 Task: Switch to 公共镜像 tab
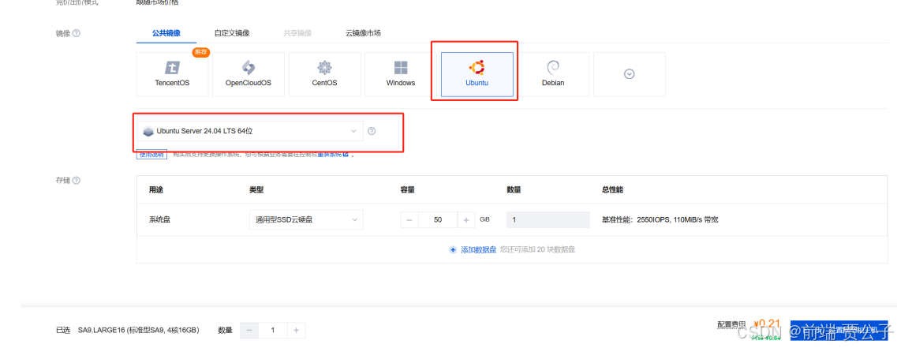click(x=166, y=33)
